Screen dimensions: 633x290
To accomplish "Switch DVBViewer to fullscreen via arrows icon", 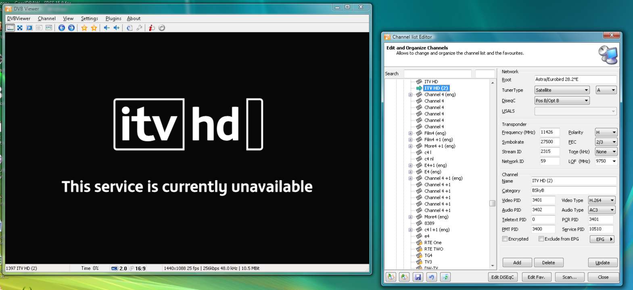I will click(20, 28).
